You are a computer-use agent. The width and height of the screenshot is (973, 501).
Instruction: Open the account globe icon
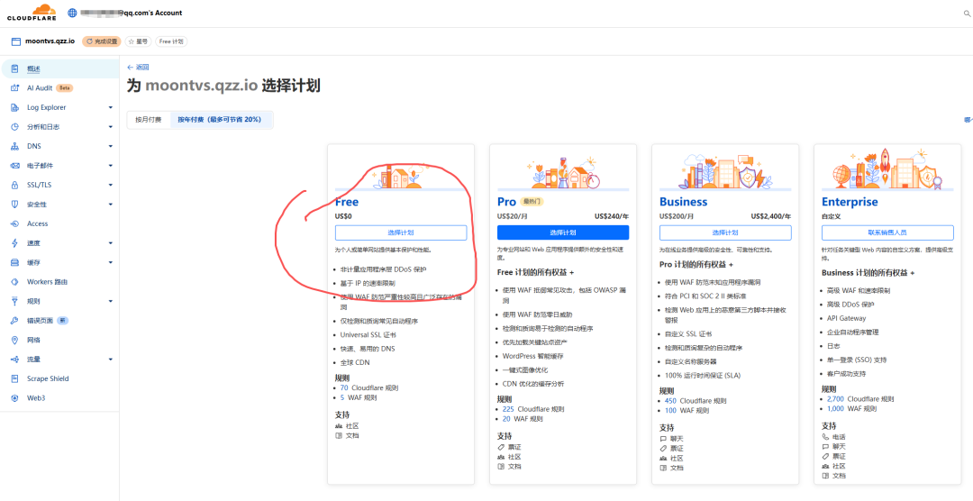pyautogui.click(x=73, y=13)
